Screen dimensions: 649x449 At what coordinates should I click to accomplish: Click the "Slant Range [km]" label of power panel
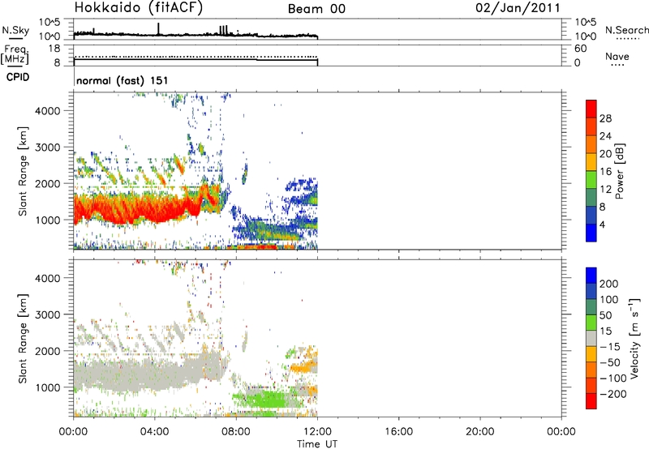[23, 171]
